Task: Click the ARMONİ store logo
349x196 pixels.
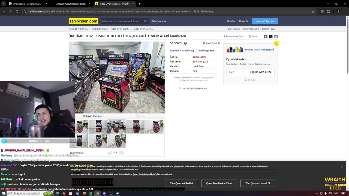Action: pyautogui.click(x=234, y=50)
